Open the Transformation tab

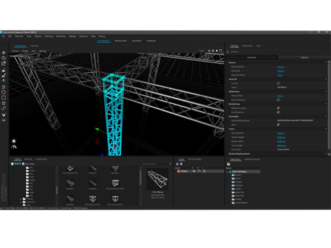point(195,159)
